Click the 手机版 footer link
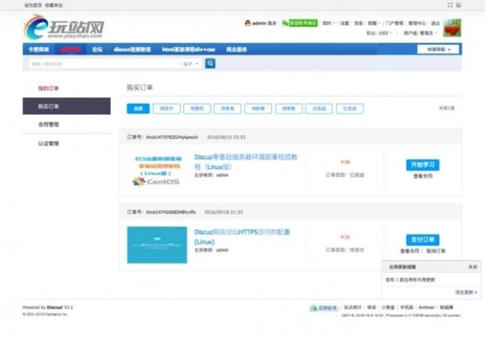Image resolution: width=485 pixels, height=337 pixels. click(x=406, y=308)
